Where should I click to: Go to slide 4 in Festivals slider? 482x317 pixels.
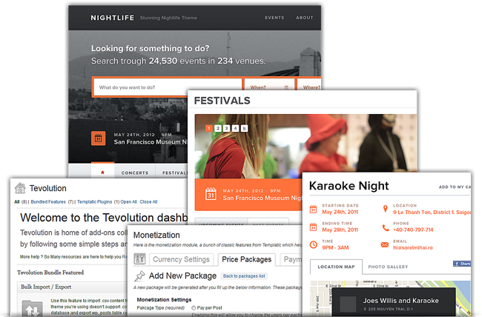pos(235,128)
